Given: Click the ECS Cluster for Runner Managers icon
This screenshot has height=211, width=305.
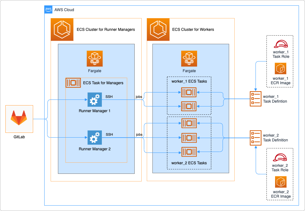Looking at the screenshot, I should coord(62,30).
